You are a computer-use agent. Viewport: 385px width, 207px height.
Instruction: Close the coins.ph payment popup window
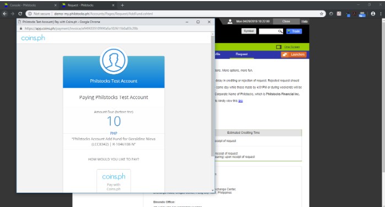pos(209,22)
